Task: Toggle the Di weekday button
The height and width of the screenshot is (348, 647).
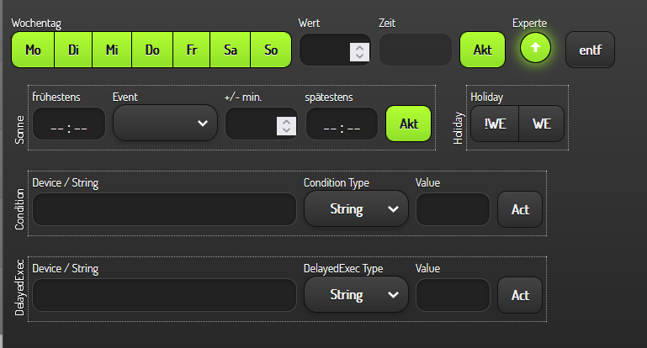Action: pyautogui.click(x=72, y=50)
